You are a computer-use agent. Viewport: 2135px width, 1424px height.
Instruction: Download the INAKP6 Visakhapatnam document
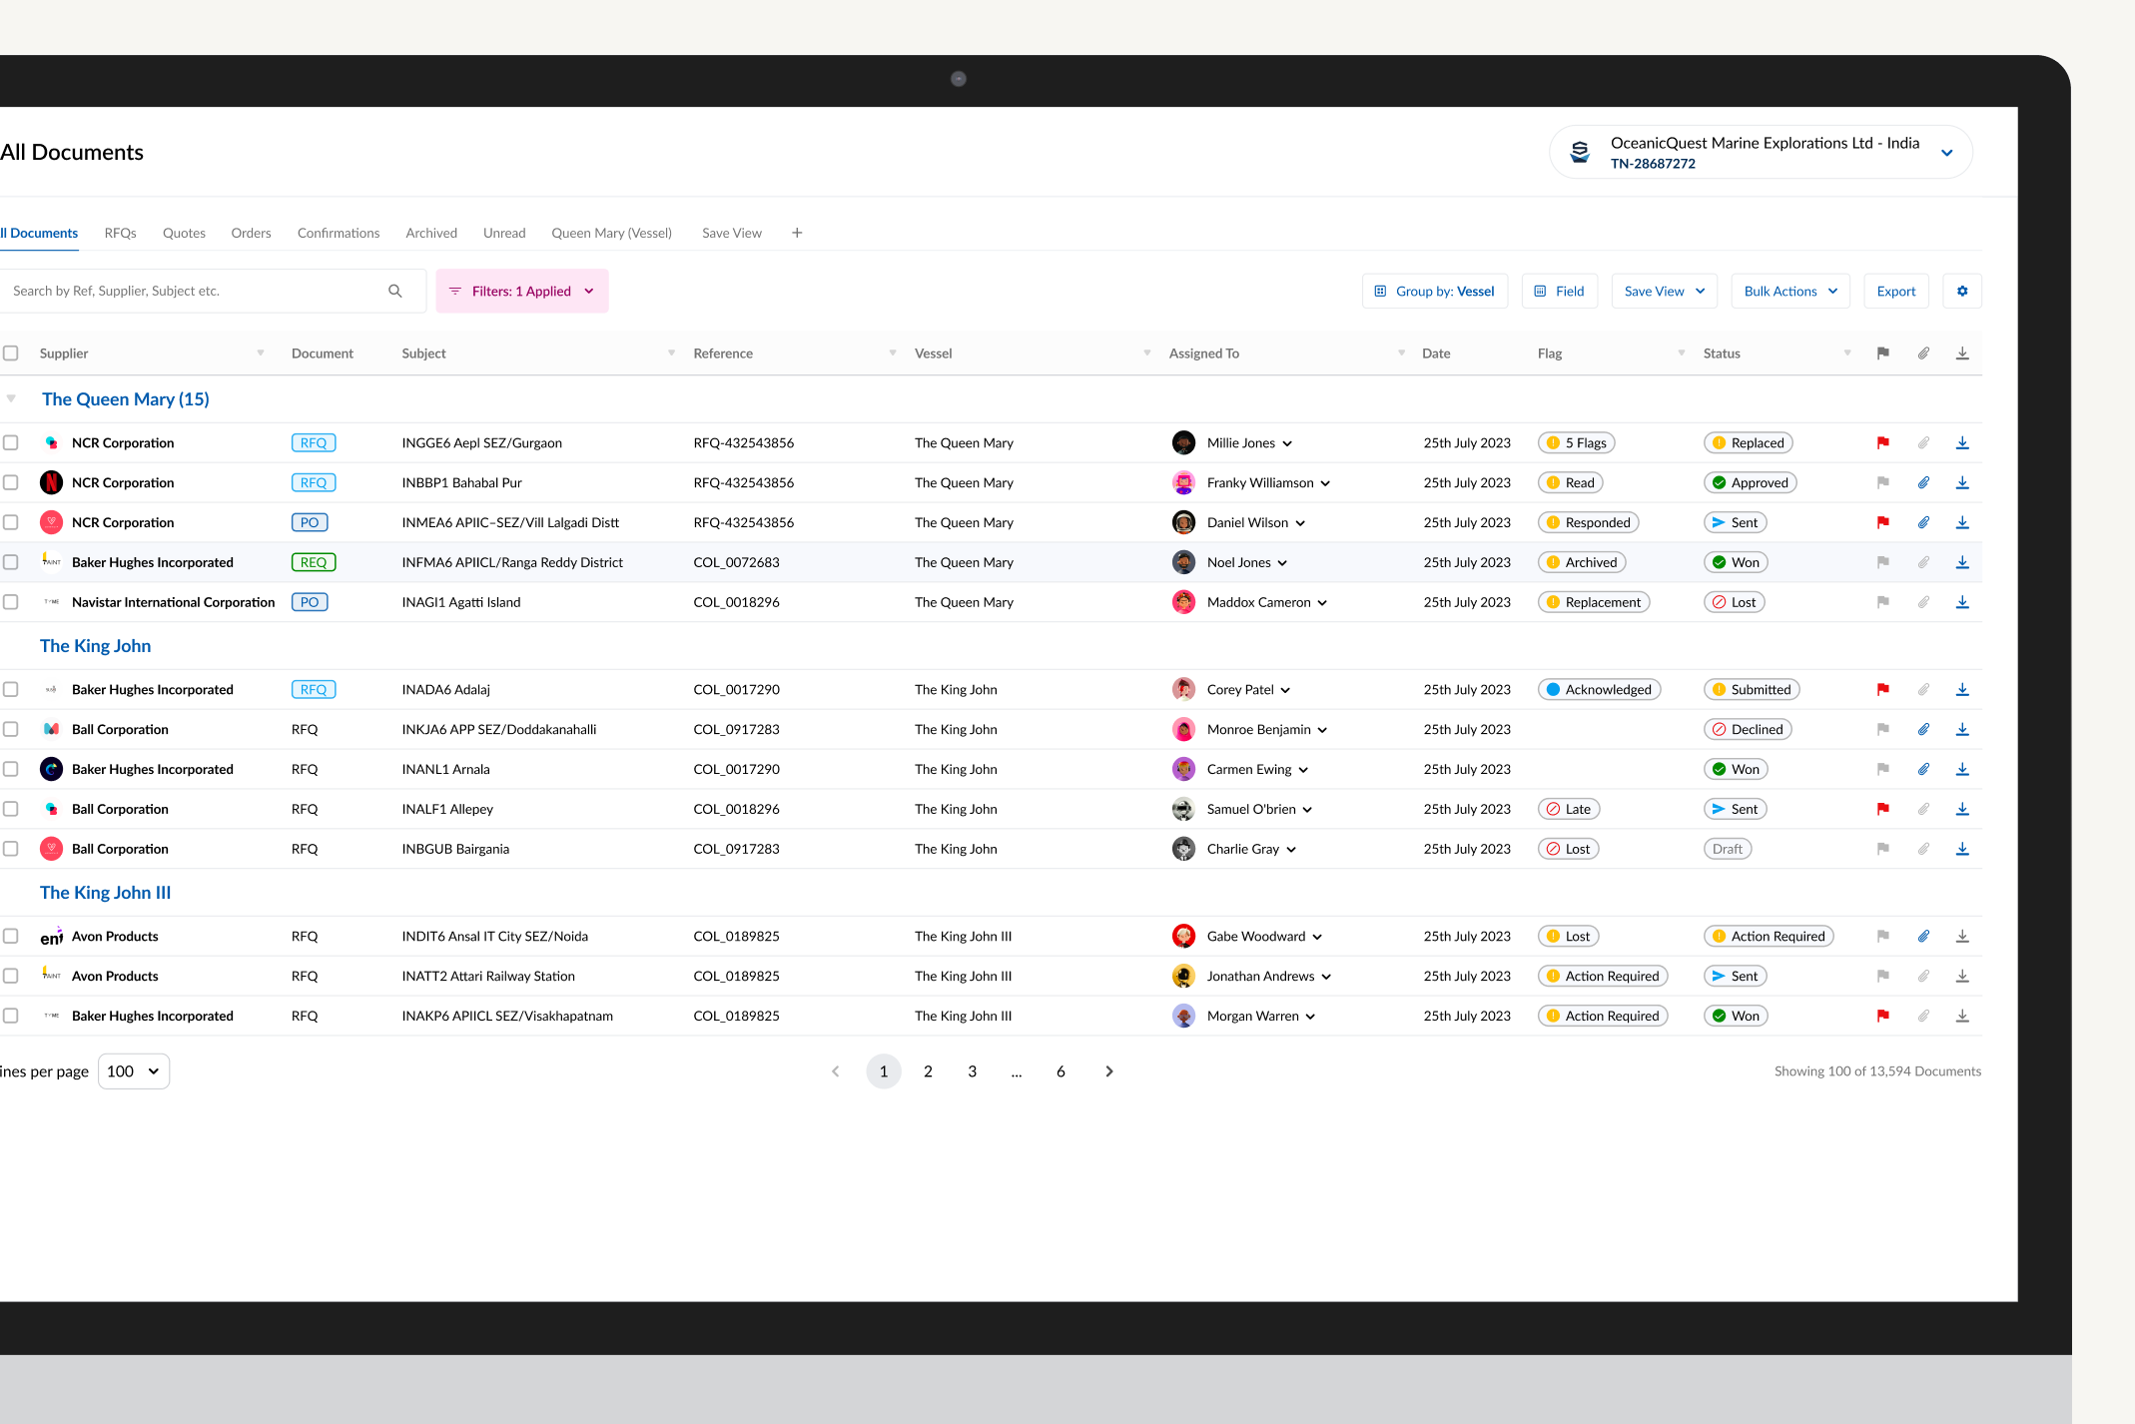1961,1016
